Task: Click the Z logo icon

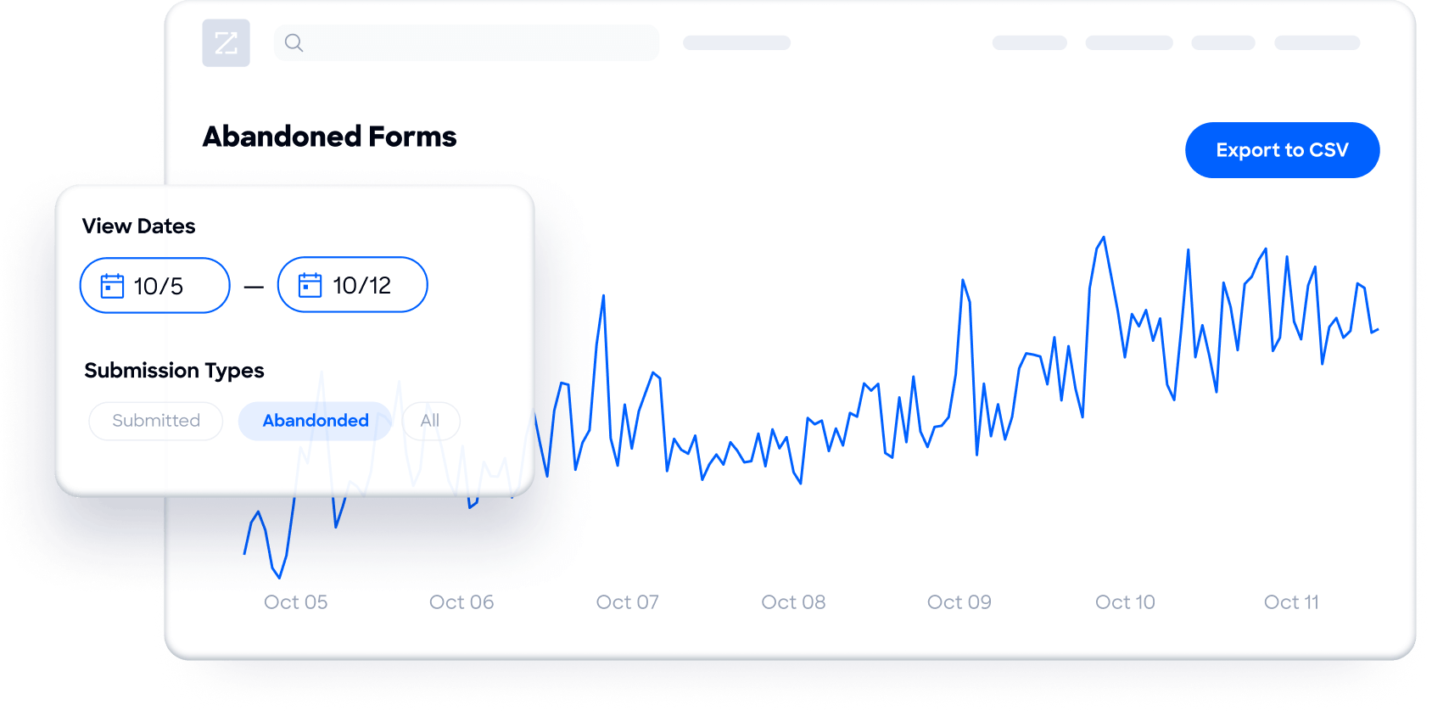Action: point(226,42)
